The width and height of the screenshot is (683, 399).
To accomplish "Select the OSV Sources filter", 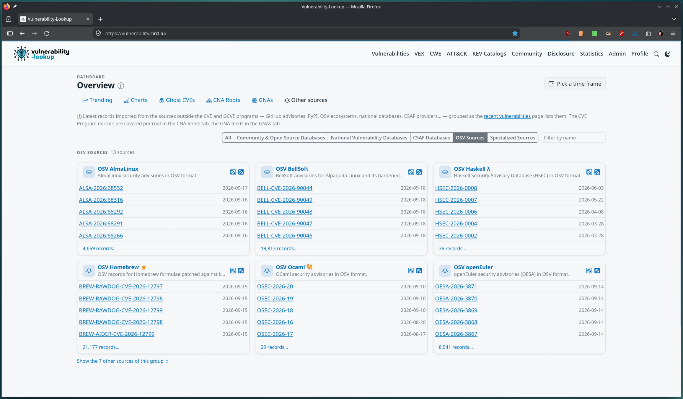I will [470, 138].
